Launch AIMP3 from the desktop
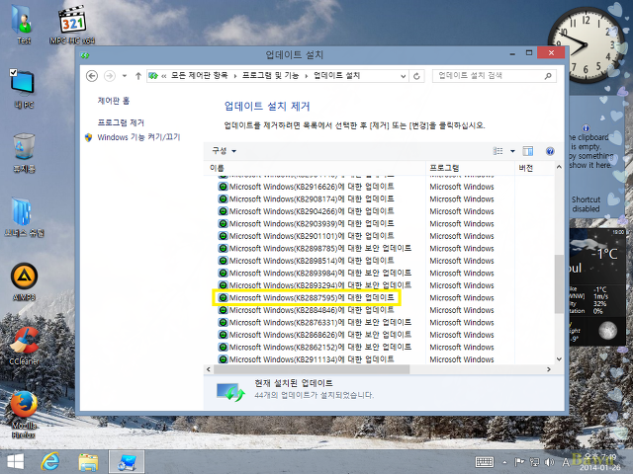This screenshot has height=474, width=633. pyautogui.click(x=24, y=282)
